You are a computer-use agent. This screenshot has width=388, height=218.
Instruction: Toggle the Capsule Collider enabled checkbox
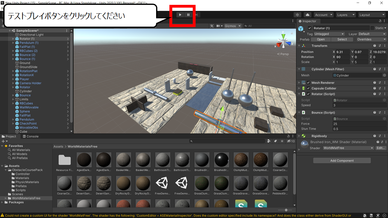tap(308, 88)
